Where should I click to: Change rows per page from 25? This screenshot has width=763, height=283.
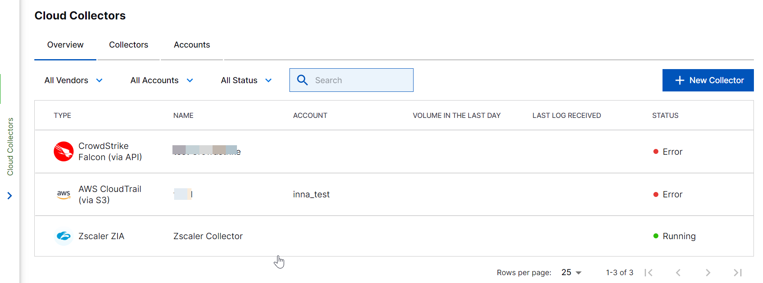572,273
